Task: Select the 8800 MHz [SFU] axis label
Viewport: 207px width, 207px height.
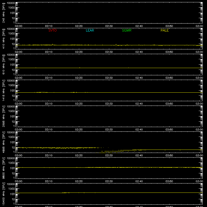Action: tap(3, 168)
